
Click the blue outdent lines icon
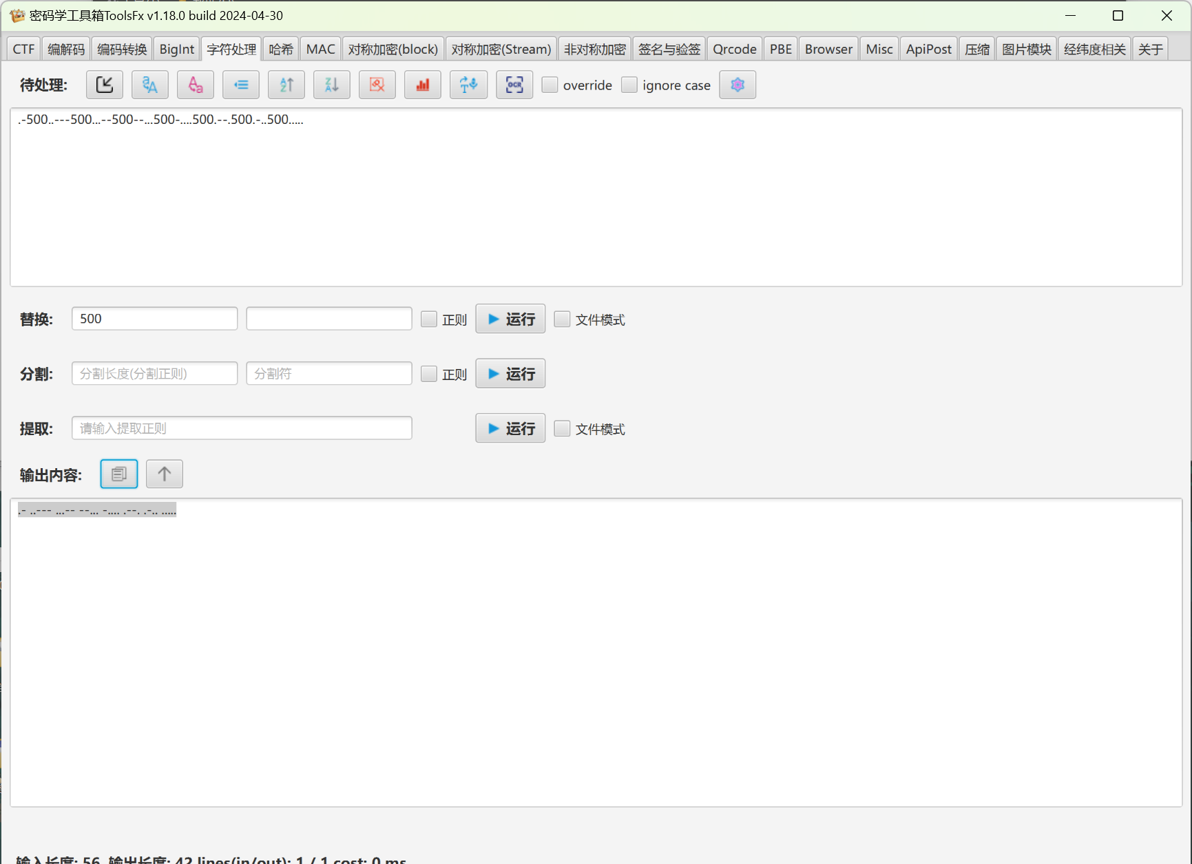tap(241, 85)
